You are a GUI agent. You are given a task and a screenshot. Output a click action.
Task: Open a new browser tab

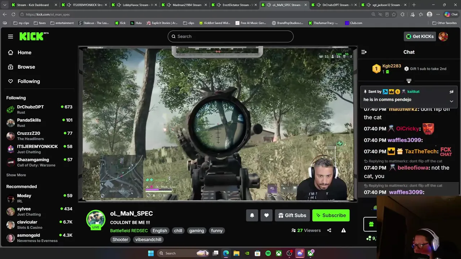pyautogui.click(x=414, y=5)
